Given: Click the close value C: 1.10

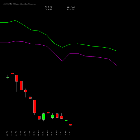Looking at the screenshot, I should [x=48, y=7].
